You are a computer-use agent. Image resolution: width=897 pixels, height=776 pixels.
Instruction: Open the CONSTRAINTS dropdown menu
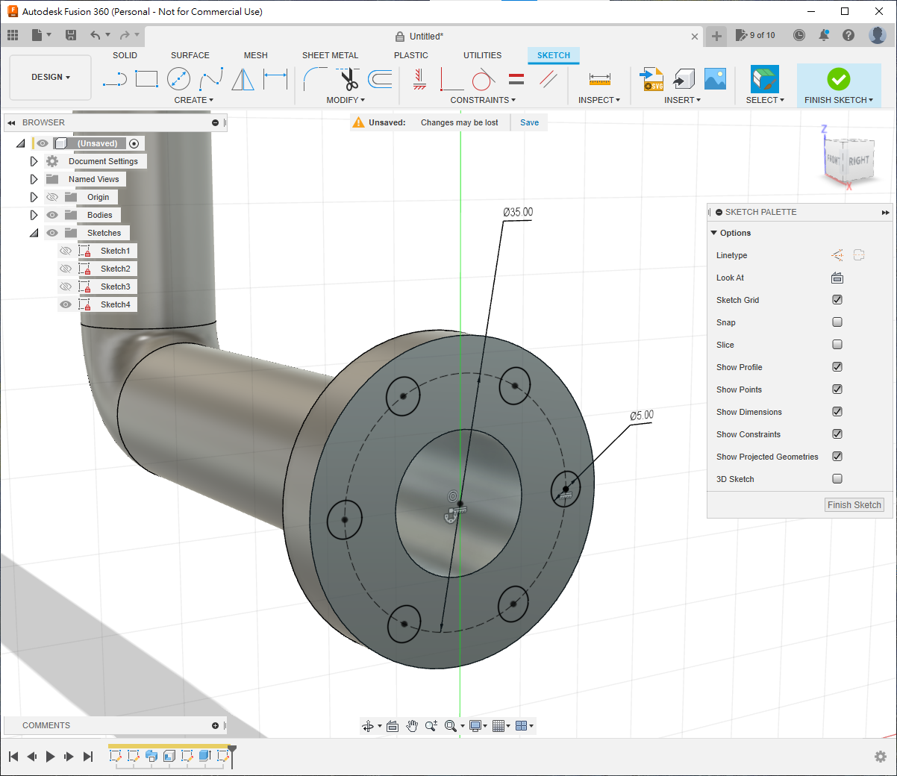click(x=482, y=100)
